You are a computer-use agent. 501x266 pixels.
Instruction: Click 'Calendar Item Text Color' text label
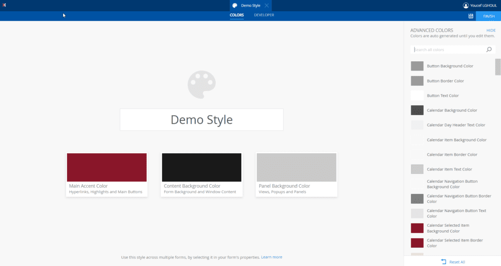pos(449,169)
